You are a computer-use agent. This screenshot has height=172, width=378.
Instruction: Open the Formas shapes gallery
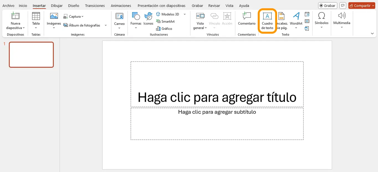tap(136, 20)
